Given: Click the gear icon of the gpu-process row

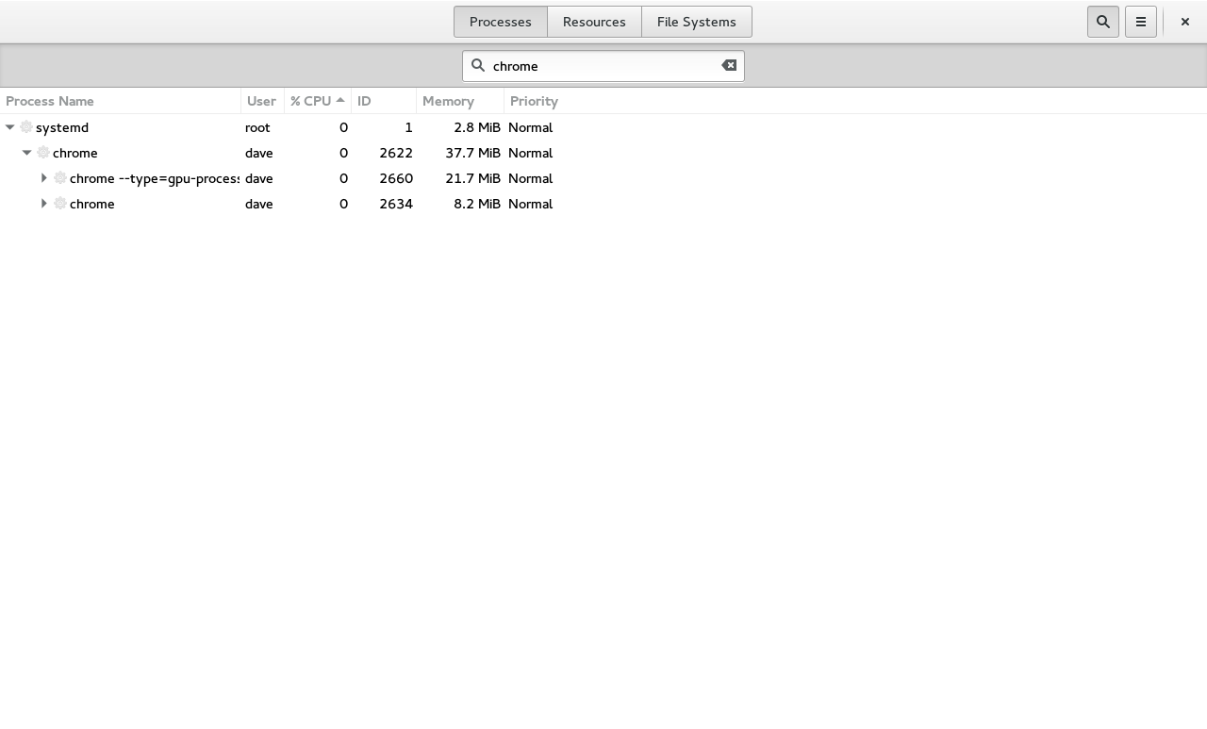Looking at the screenshot, I should pyautogui.click(x=60, y=177).
